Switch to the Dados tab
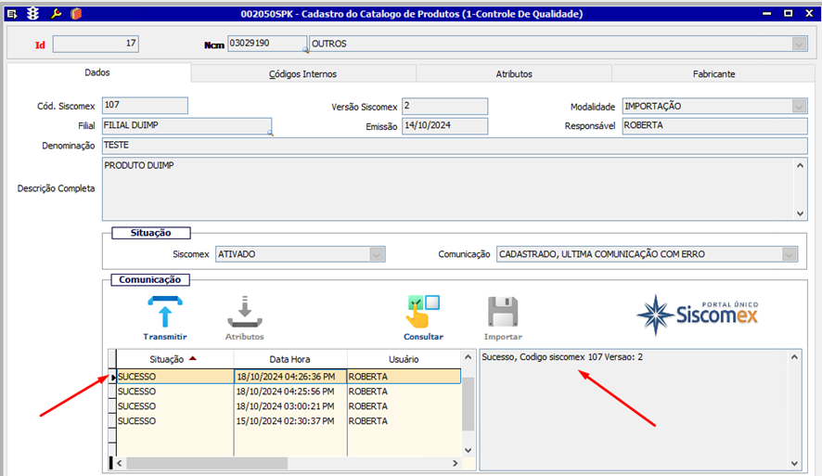Image resolution: width=822 pixels, height=476 pixels. point(97,72)
